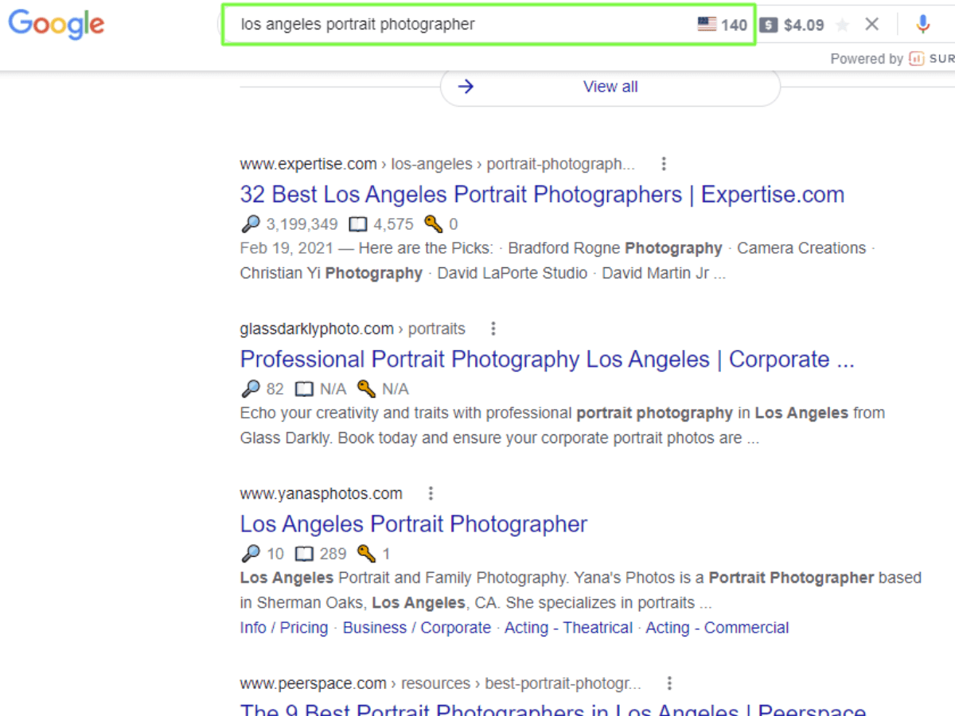Click the key icon in the glassdarklyphoto result

click(366, 388)
